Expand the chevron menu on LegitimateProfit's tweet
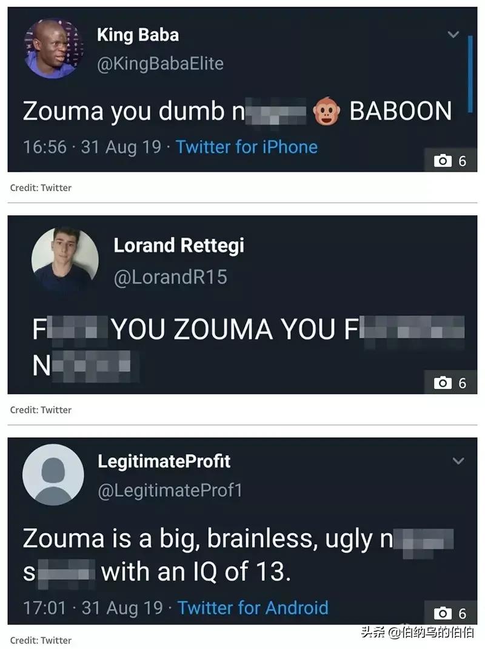 (459, 461)
